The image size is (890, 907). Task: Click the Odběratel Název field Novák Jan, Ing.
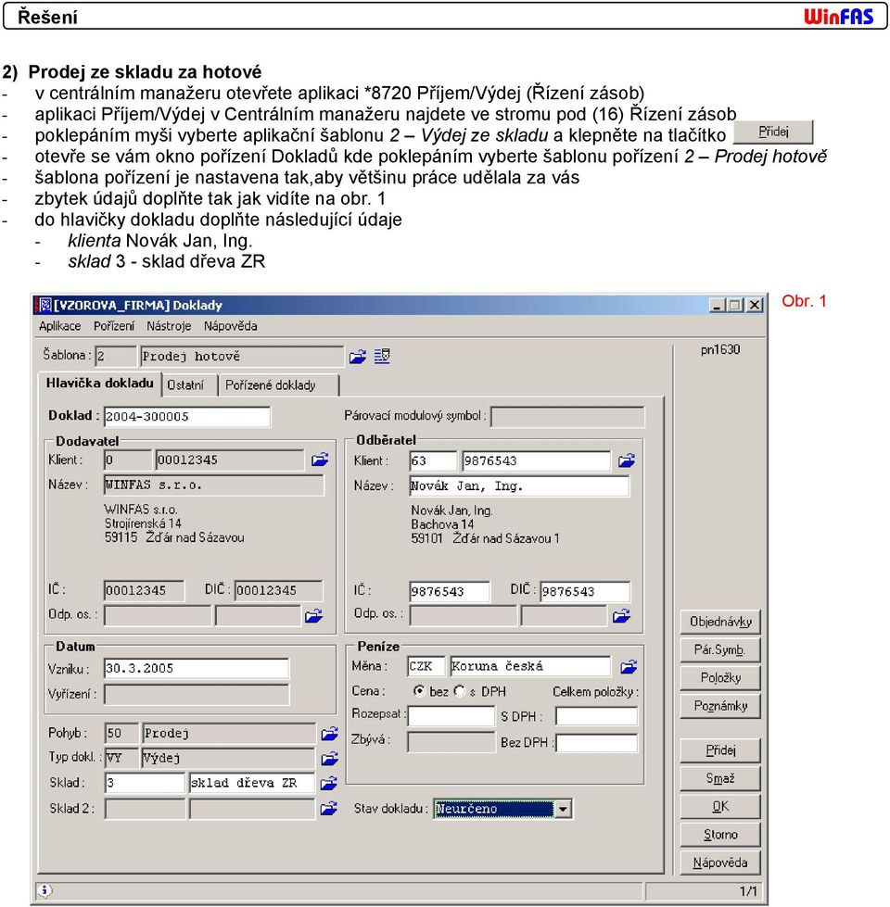(519, 485)
